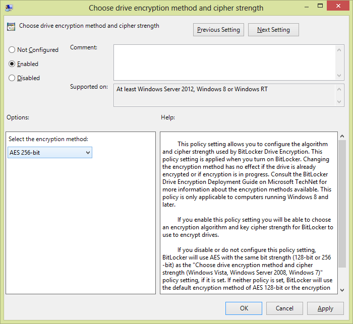
Task: Close the dialog with the red X
Action: [338, 6]
